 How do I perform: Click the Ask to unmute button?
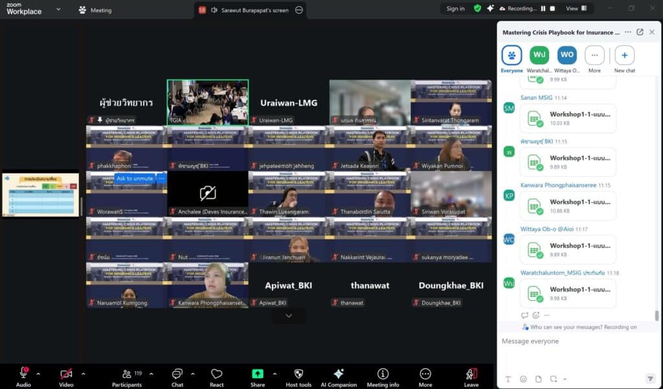point(135,178)
